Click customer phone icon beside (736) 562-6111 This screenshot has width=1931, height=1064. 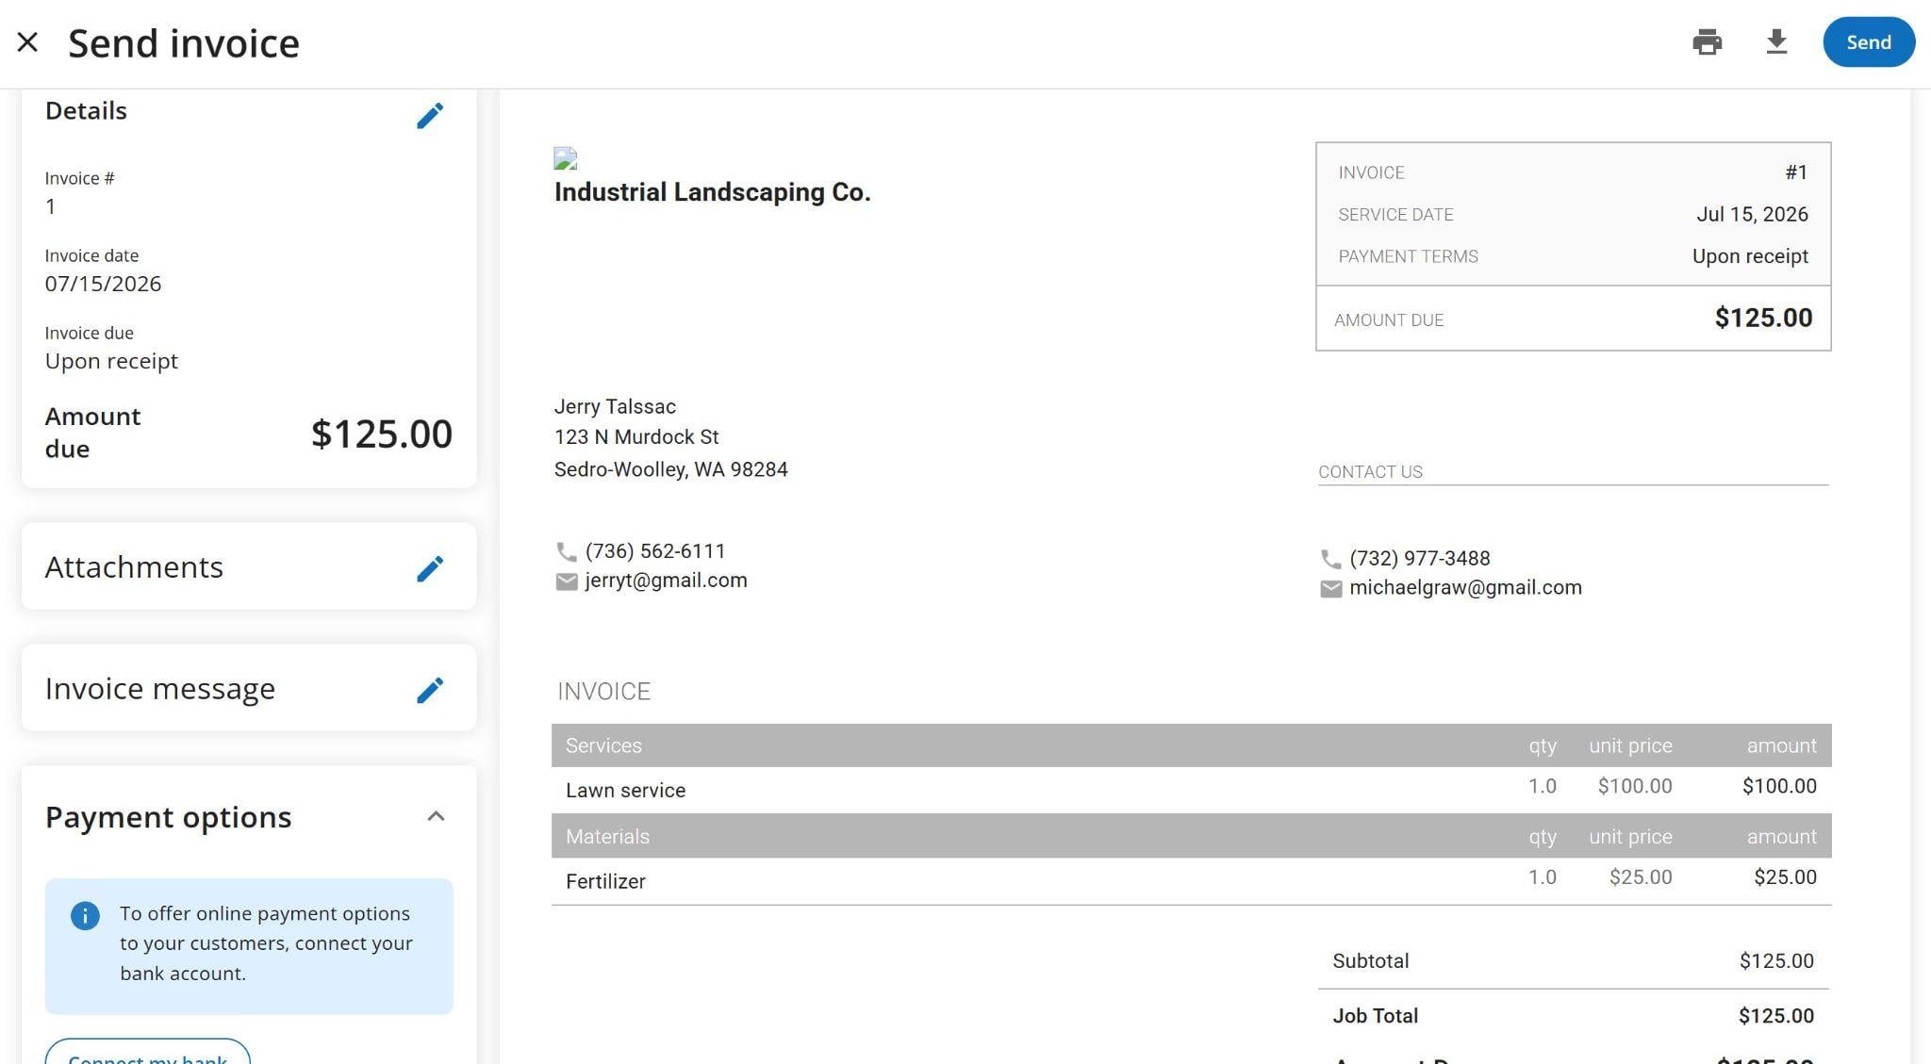click(x=567, y=551)
